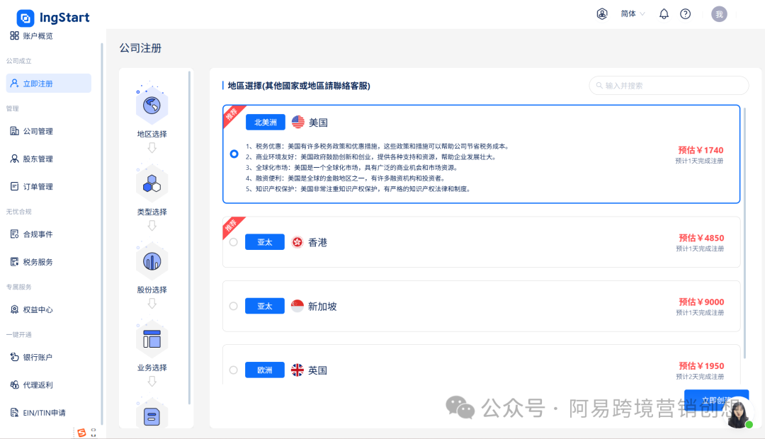Select the 香港 registration option
This screenshot has width=765, height=439.
[x=234, y=241]
